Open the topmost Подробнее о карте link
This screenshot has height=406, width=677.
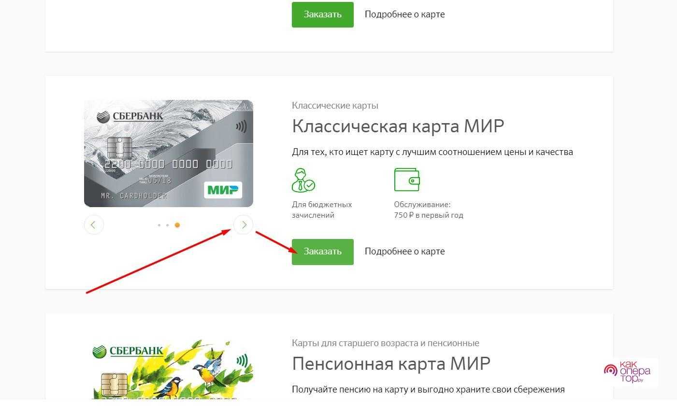(x=404, y=14)
